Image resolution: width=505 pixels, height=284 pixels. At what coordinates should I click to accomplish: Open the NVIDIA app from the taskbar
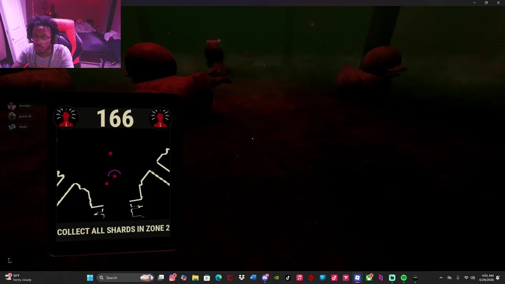(x=276, y=278)
